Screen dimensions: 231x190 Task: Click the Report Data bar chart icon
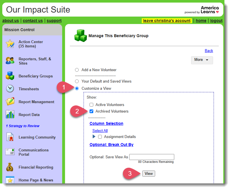pyautogui.click(x=10, y=114)
